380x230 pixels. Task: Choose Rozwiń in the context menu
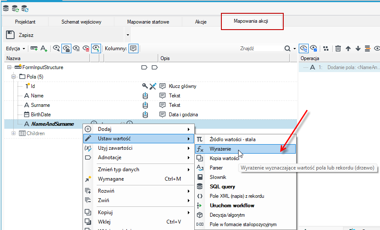(x=138, y=191)
